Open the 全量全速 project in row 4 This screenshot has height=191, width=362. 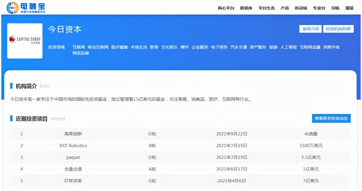73,169
